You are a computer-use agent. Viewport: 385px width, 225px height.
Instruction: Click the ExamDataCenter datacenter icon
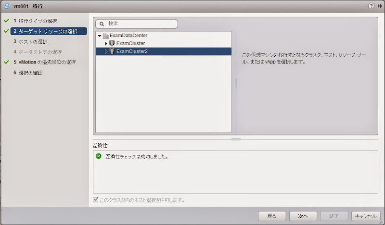point(106,36)
